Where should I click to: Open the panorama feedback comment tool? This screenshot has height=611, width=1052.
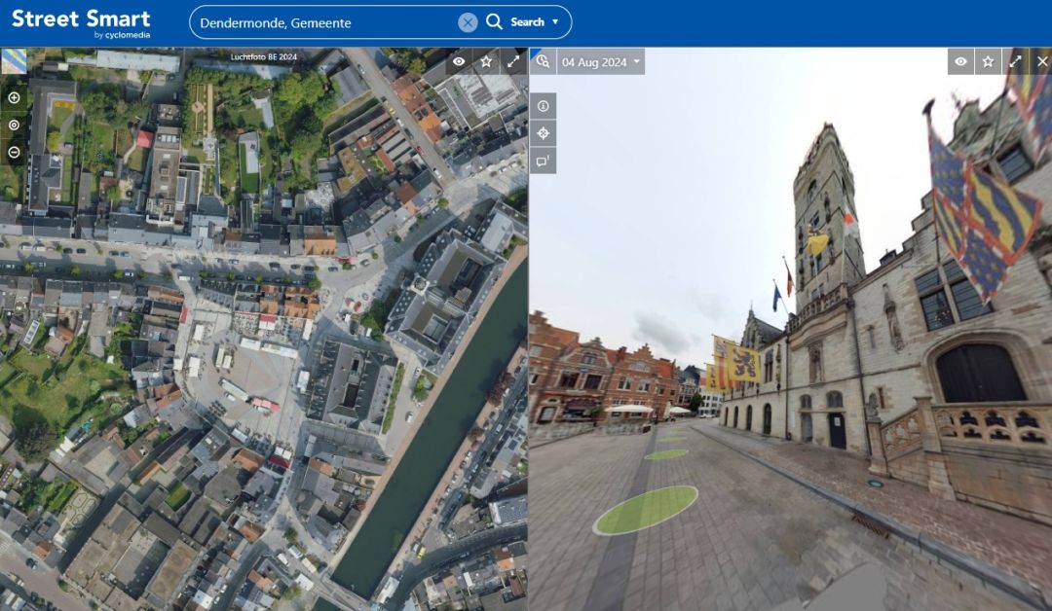pos(544,161)
